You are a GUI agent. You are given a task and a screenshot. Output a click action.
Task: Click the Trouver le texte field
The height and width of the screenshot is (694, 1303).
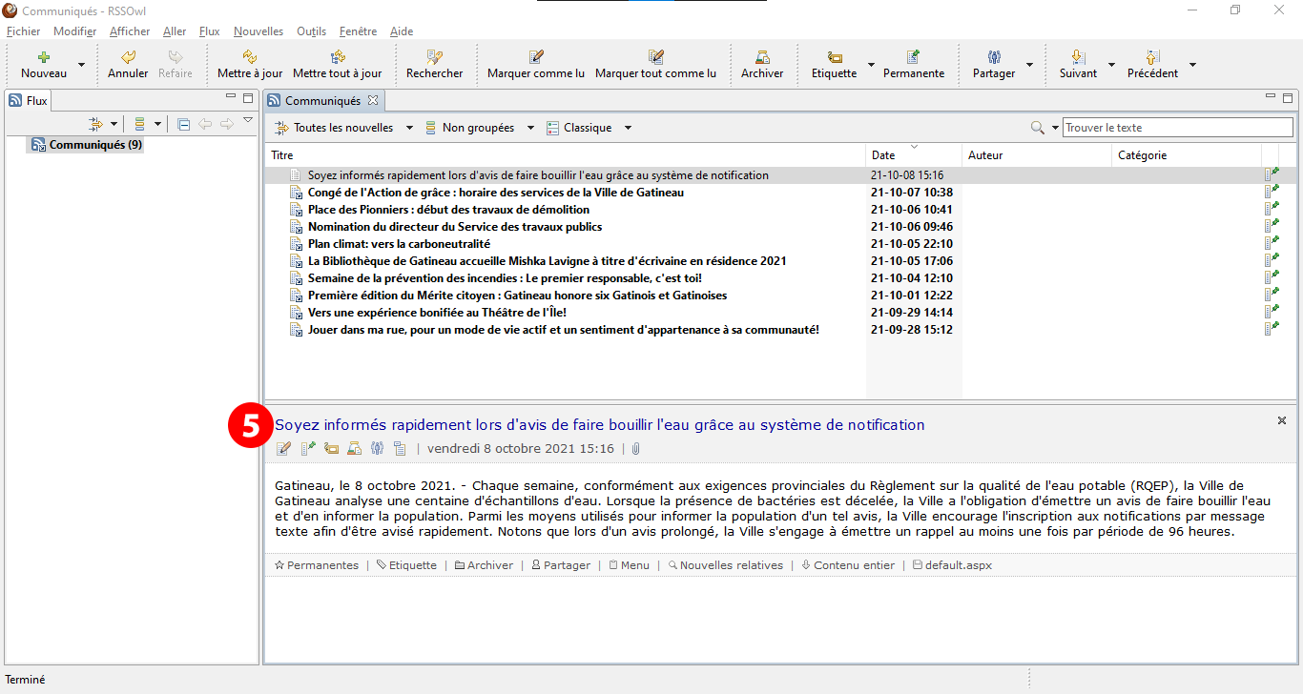(1177, 128)
